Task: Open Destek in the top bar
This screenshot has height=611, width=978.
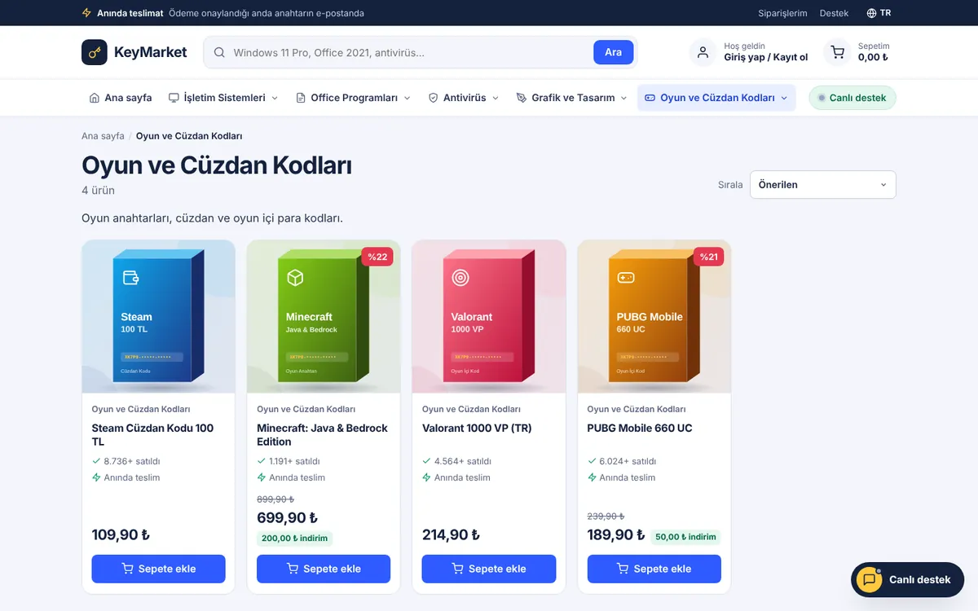Action: coord(834,13)
